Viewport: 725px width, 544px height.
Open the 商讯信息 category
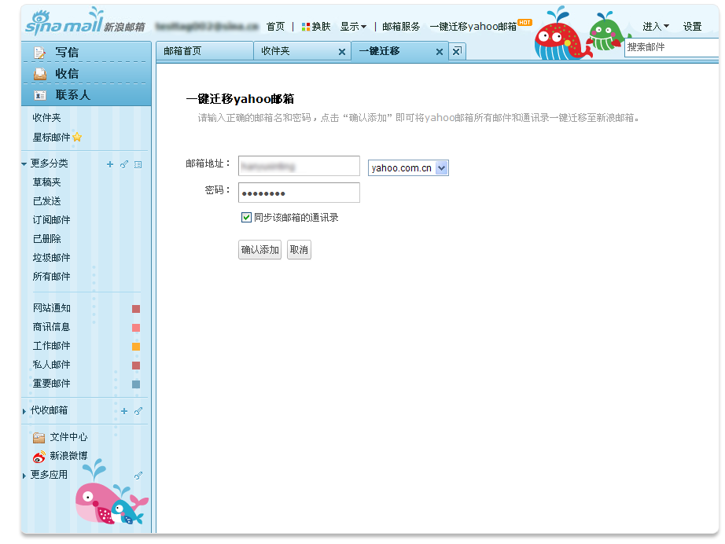click(51, 327)
